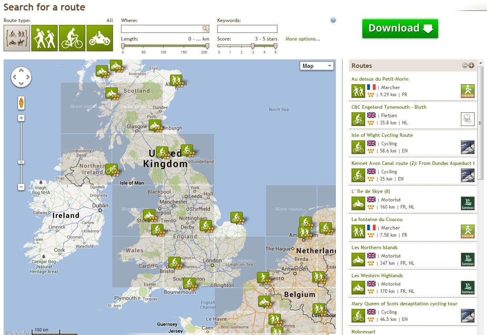Click Lannoo logo beside Les Western Highlands
The image size is (487, 335).
click(468, 288)
